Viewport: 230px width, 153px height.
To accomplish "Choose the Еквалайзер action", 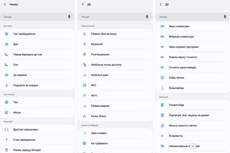I will point(176,88).
